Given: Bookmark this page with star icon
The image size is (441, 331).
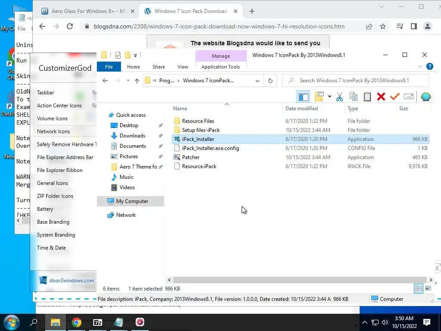Looking at the screenshot, I should (x=383, y=26).
